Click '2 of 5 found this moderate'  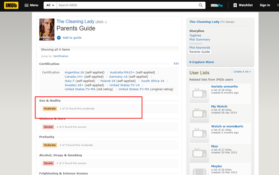(76, 145)
